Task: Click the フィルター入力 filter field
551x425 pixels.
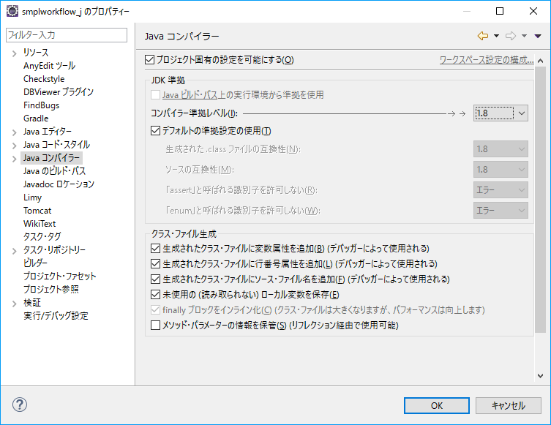Action: click(67, 35)
